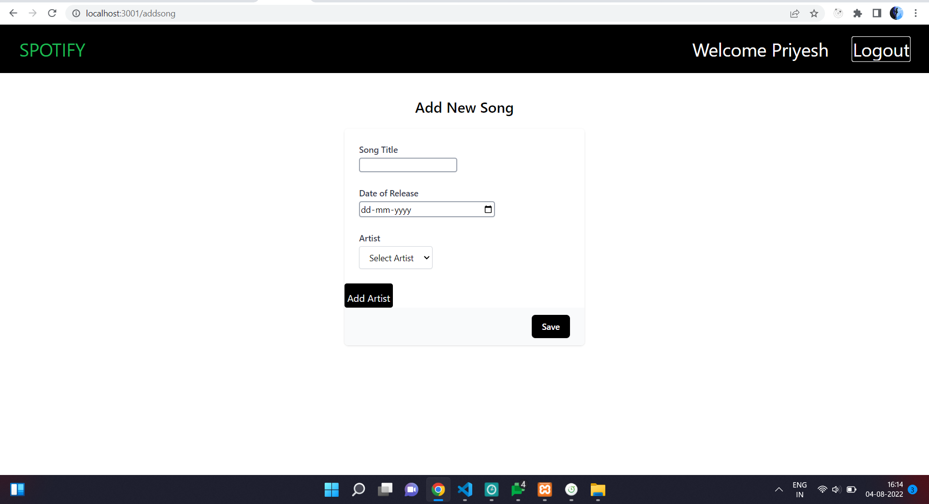
Task: View site information via the info icon
Action: coord(76,13)
